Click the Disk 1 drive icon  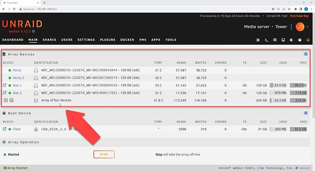(x=36, y=86)
